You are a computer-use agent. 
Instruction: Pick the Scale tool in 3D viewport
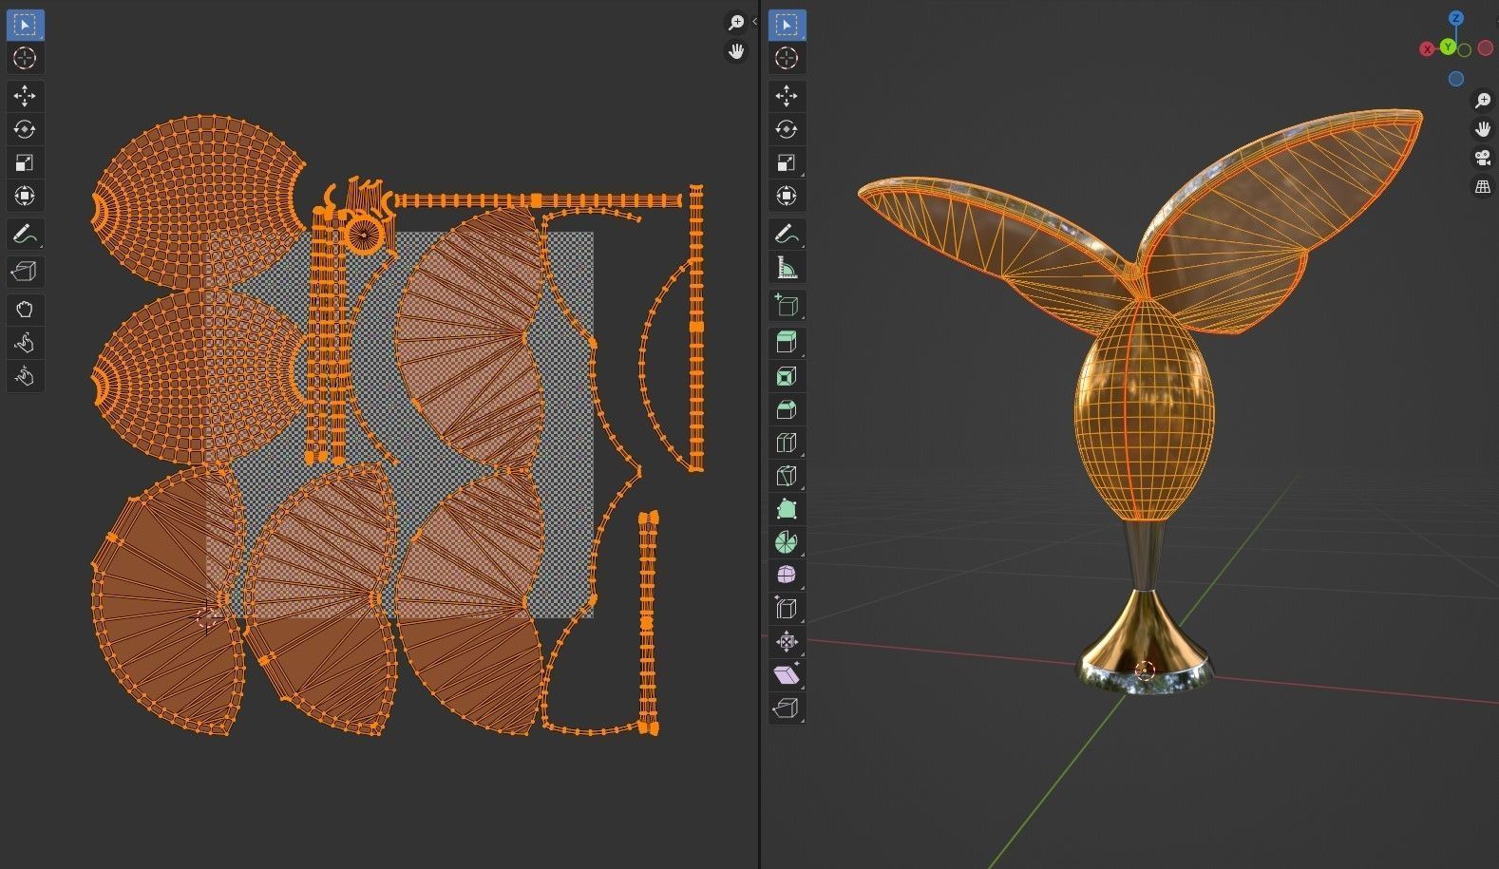coord(787,162)
